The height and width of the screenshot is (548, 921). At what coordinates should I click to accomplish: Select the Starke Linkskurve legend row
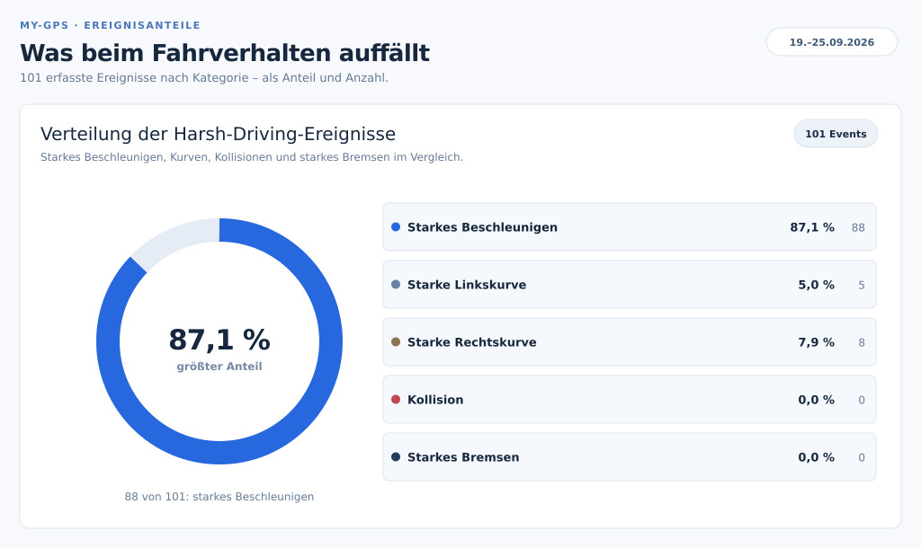(x=629, y=285)
